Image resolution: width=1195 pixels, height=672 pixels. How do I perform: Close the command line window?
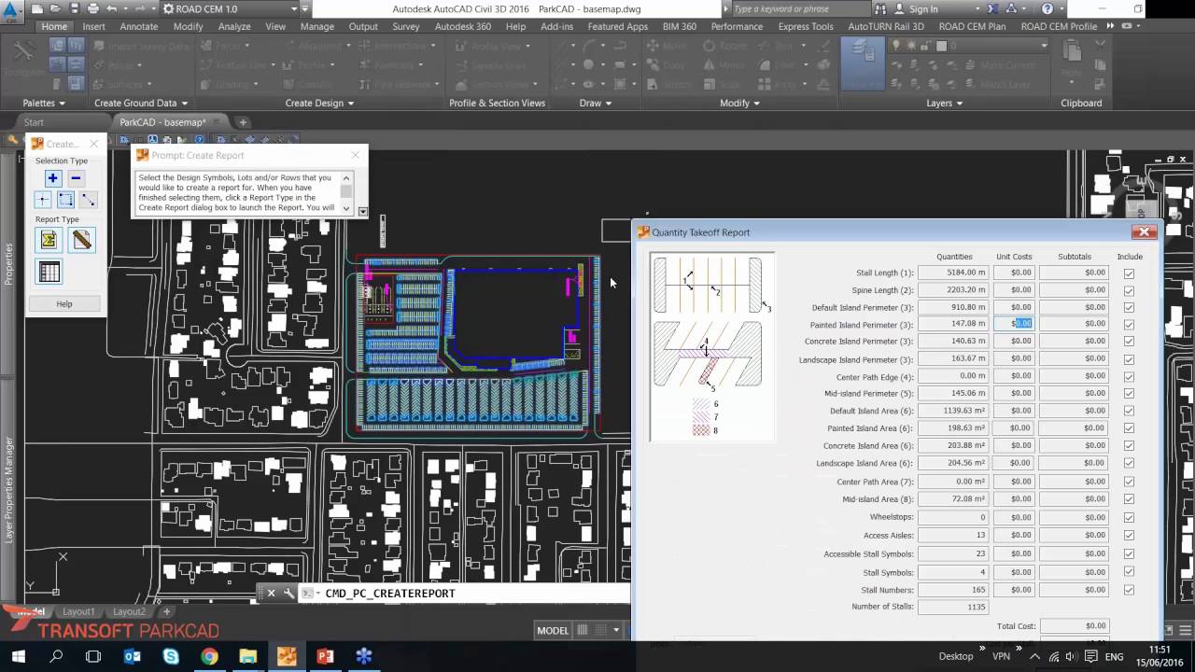click(272, 593)
